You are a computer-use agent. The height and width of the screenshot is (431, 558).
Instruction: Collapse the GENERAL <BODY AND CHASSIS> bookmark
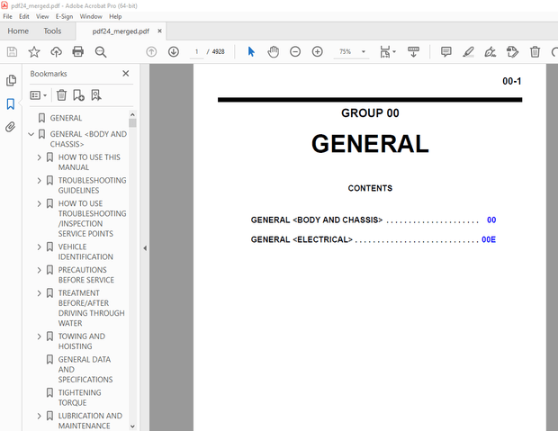pyautogui.click(x=31, y=134)
